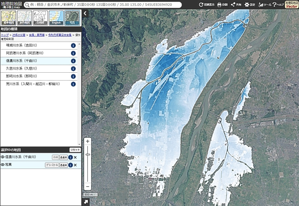The image size is (299, 206).
Task: Open info icon for 荒川水系 row
Action: (73, 84)
